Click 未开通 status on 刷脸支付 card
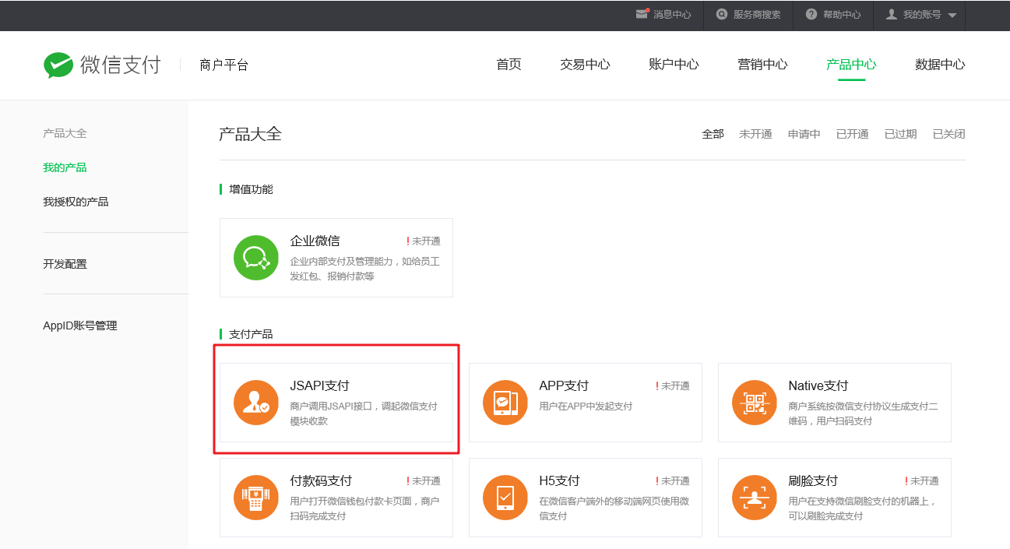1010x549 pixels. [922, 481]
